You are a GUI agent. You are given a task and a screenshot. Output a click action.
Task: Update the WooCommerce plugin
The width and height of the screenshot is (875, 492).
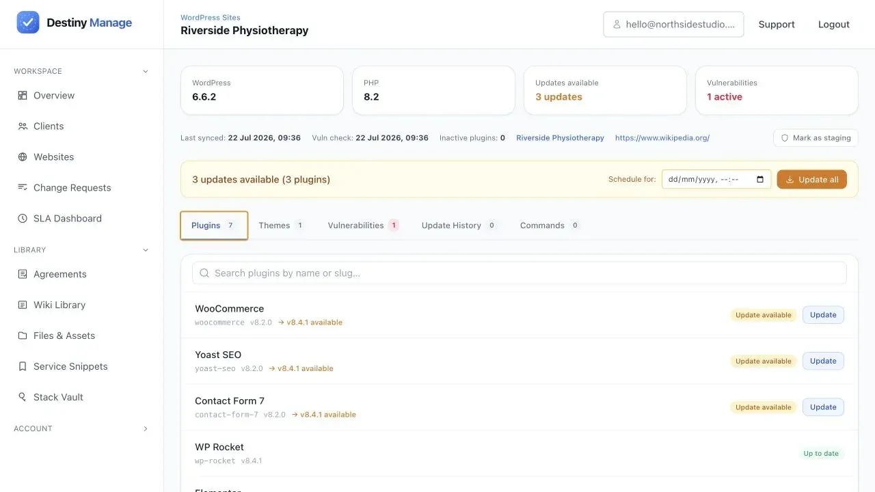click(x=823, y=315)
